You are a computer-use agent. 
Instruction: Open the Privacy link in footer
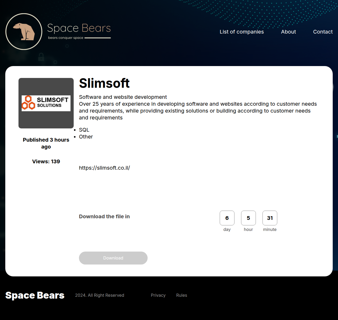158,295
